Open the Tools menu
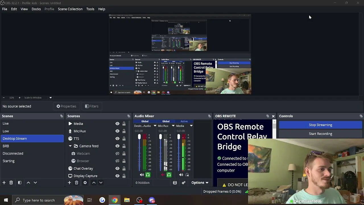The image size is (364, 205). click(90, 9)
